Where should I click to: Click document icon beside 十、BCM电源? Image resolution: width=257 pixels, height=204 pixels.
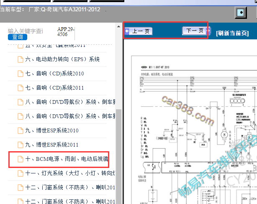(x=21, y=159)
